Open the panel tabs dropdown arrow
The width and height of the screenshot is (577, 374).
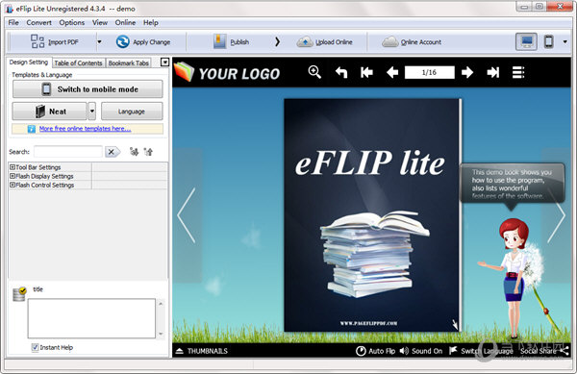click(x=164, y=62)
